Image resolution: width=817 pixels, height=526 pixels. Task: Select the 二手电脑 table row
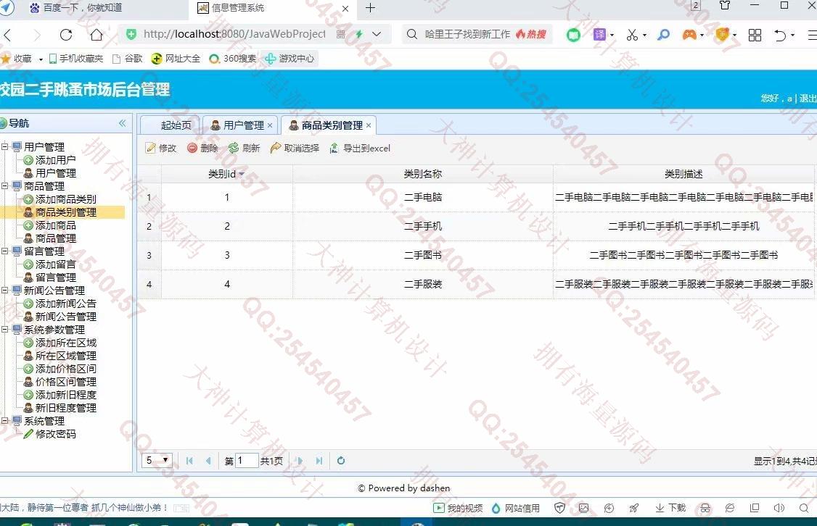pyautogui.click(x=477, y=197)
